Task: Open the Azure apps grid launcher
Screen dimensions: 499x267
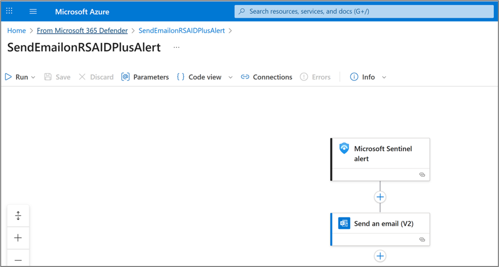Action: tap(9, 11)
